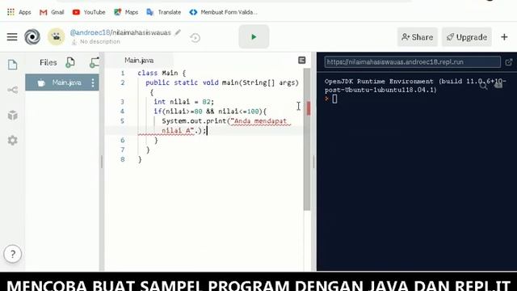Select Main.java in file tree

pyautogui.click(x=62, y=82)
